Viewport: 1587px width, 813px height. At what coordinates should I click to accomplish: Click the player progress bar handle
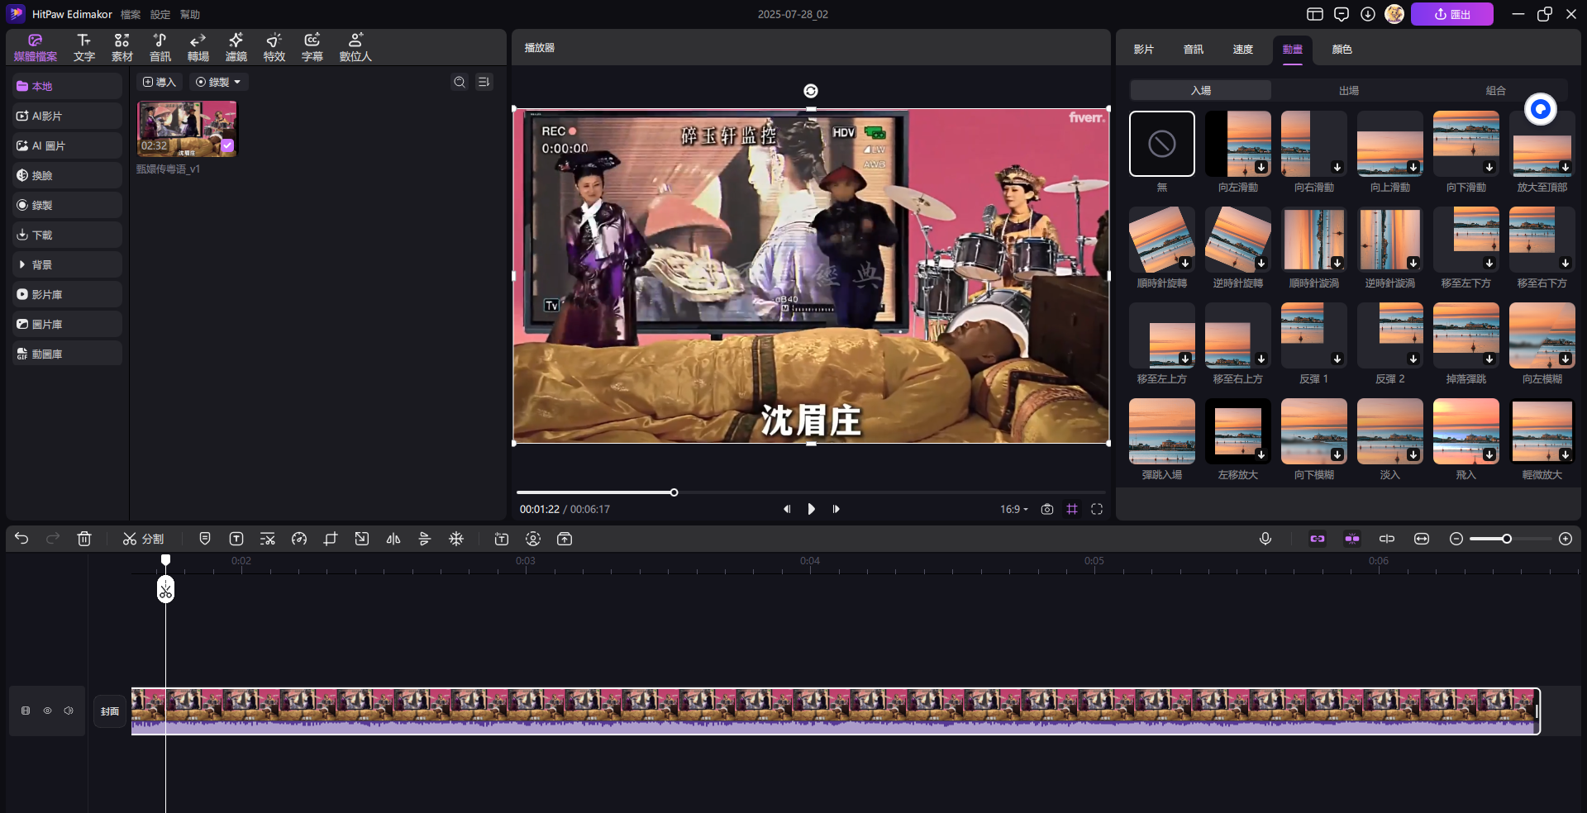(x=674, y=492)
